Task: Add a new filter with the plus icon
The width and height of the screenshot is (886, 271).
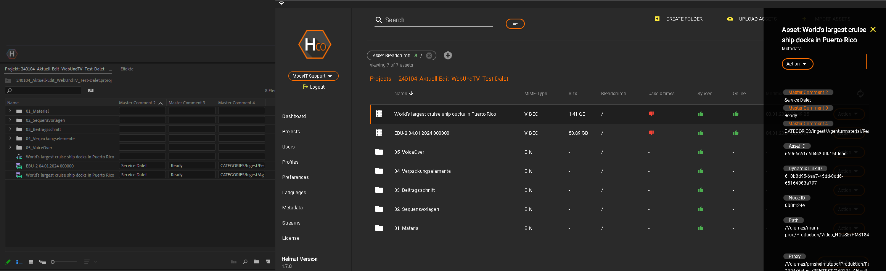Action: pyautogui.click(x=448, y=56)
